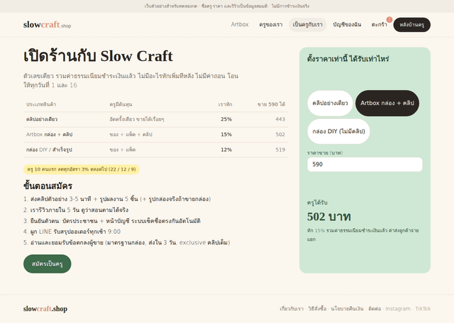Image resolution: width=454 pixels, height=323 pixels.
Task: Open the slowcraft.shop logo in header
Action: click(x=48, y=25)
